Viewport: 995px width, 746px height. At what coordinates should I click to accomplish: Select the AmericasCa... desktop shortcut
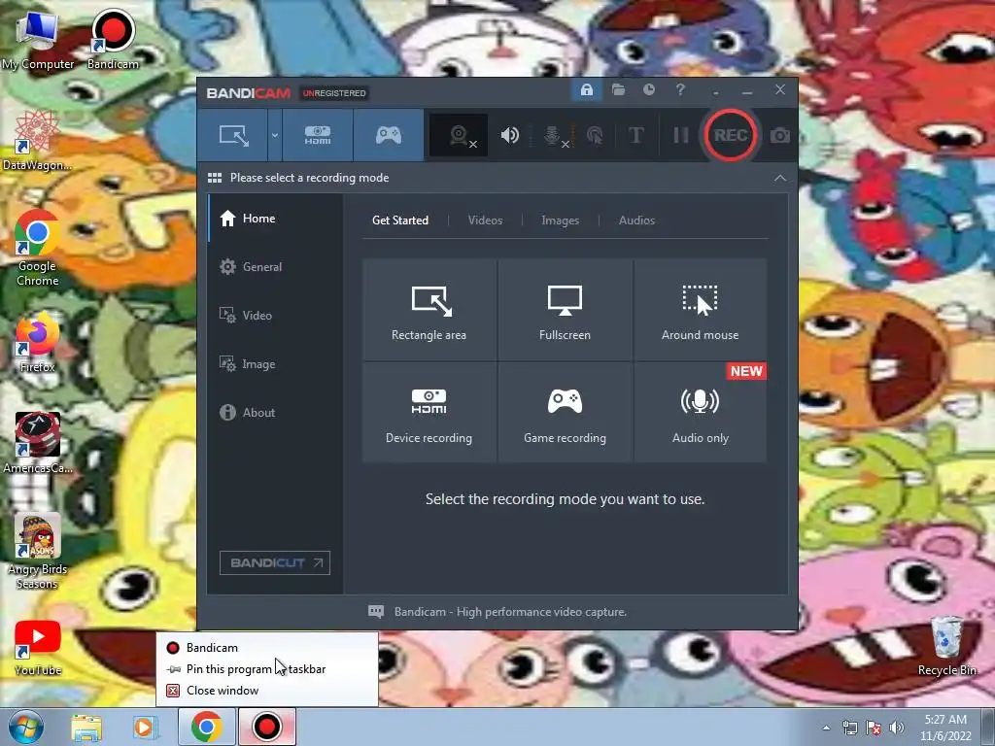coord(38,443)
